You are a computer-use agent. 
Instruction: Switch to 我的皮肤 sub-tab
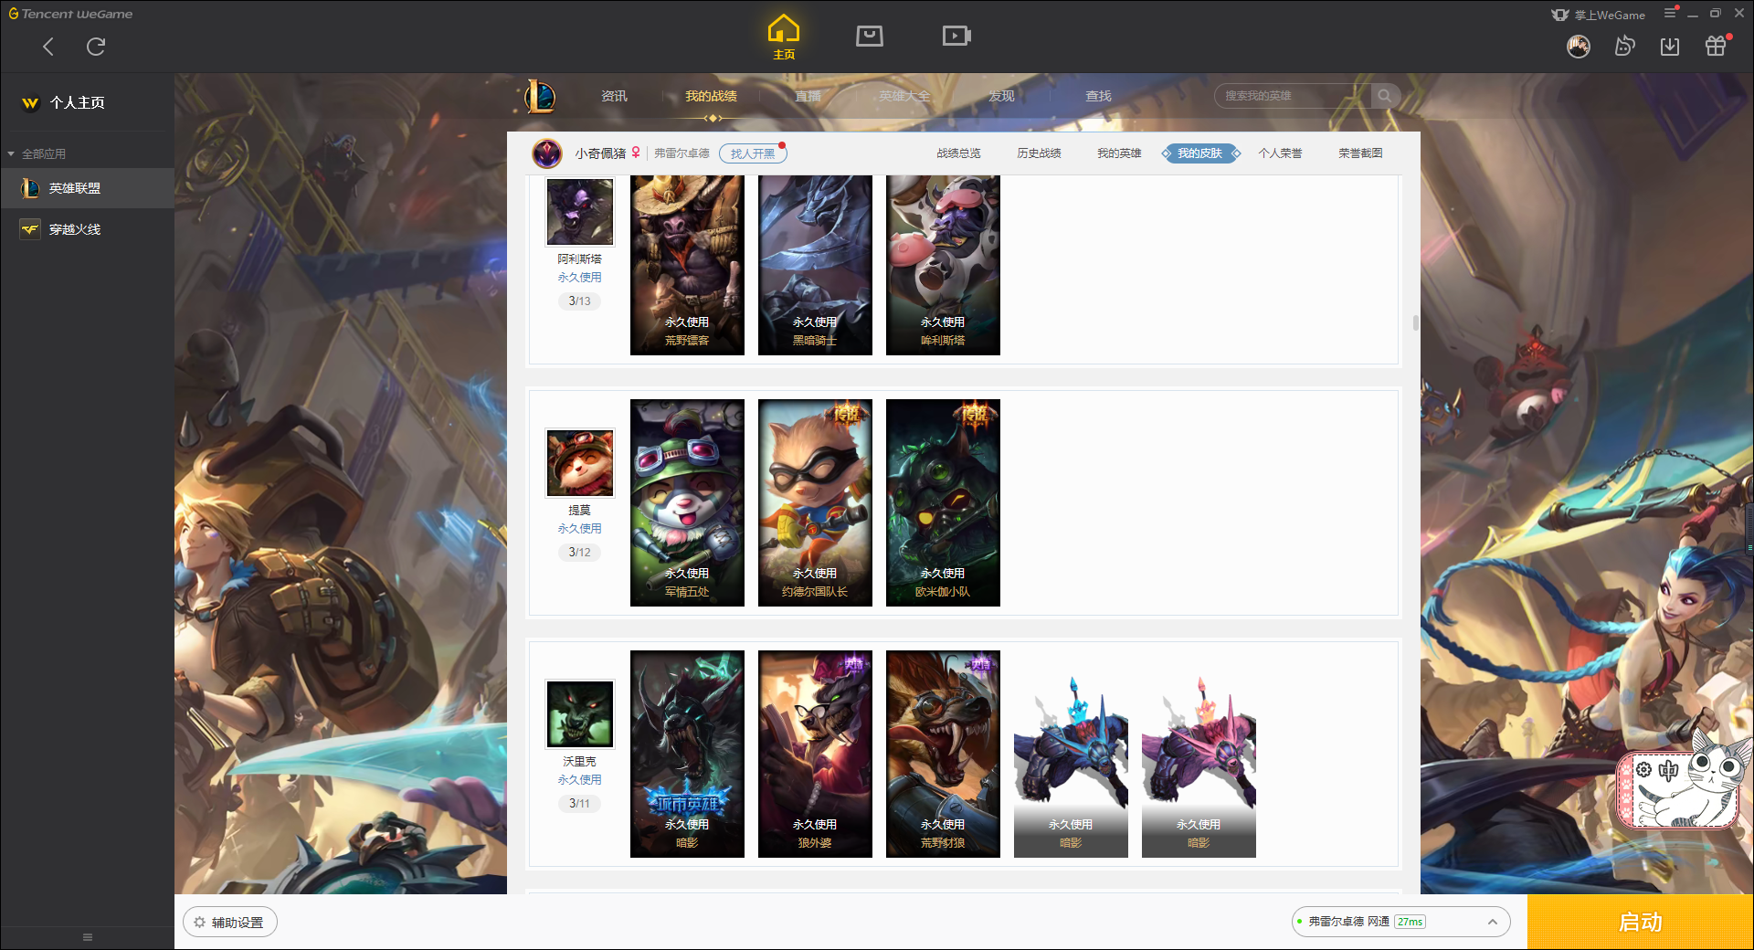tap(1200, 153)
